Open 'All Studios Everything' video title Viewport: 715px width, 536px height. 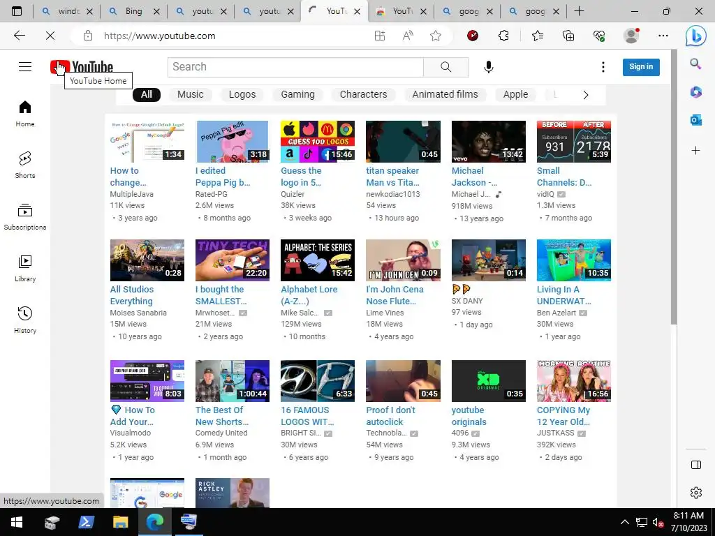132,295
